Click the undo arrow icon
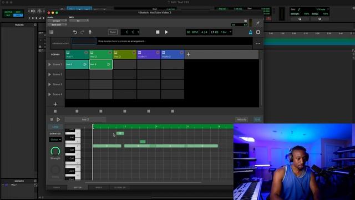Image resolution: width=355 pixels, height=200 pixels. [x=75, y=32]
